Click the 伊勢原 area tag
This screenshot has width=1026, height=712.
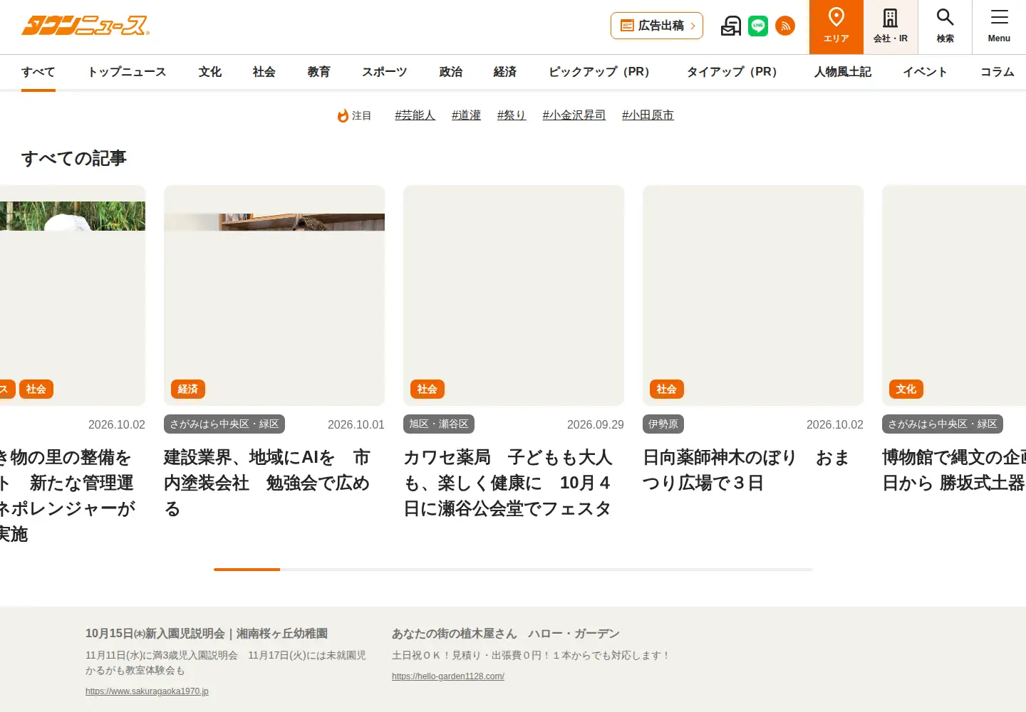click(663, 424)
